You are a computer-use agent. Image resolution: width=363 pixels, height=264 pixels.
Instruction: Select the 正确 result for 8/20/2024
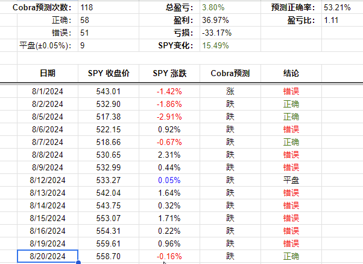[291, 256]
